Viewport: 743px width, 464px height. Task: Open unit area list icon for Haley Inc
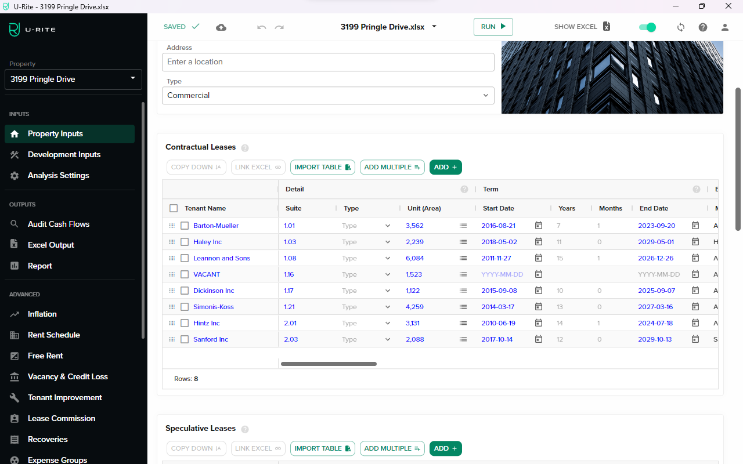tap(463, 242)
